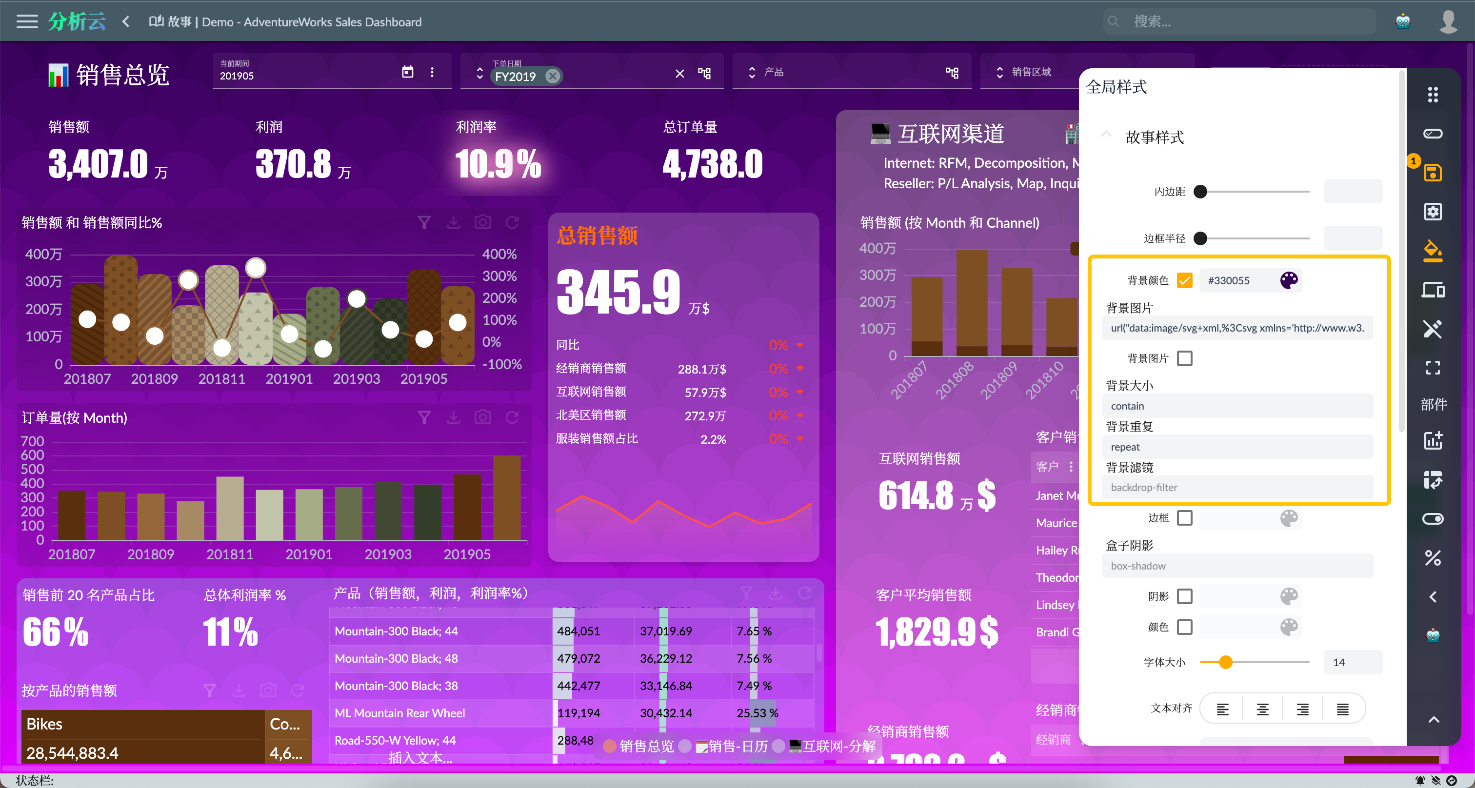
Task: Enable the 阴影 checkbox
Action: 1186,596
